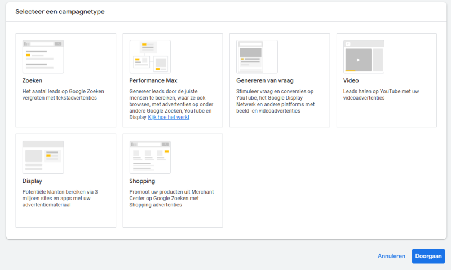Select the Zoeken campaign type title
Image resolution: width=451 pixels, height=270 pixels.
tap(32, 81)
